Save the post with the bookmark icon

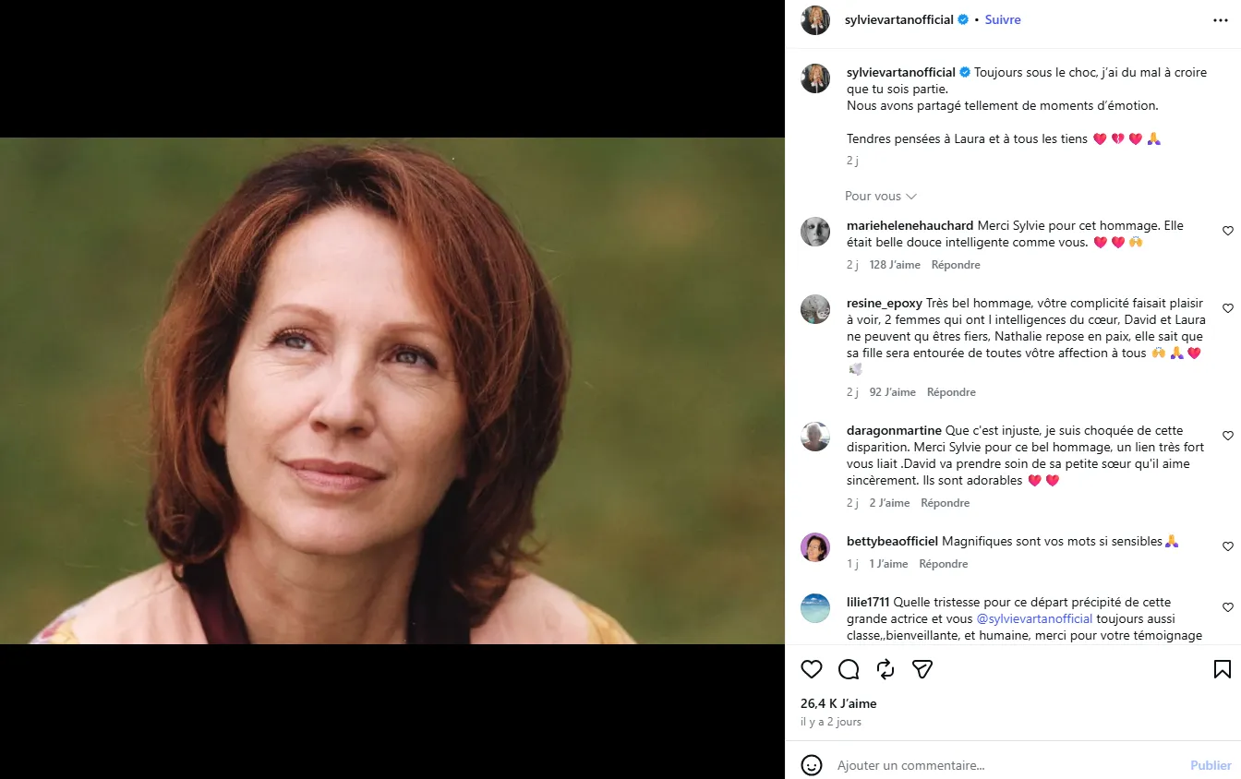point(1221,668)
